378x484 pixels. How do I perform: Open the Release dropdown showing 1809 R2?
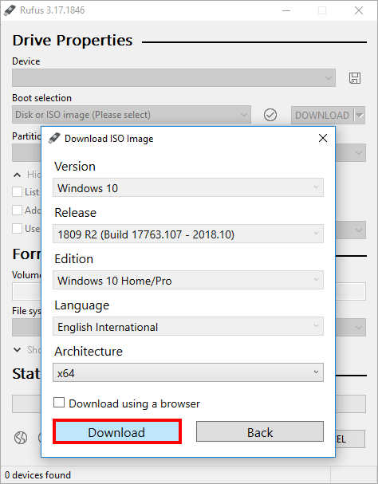(188, 234)
